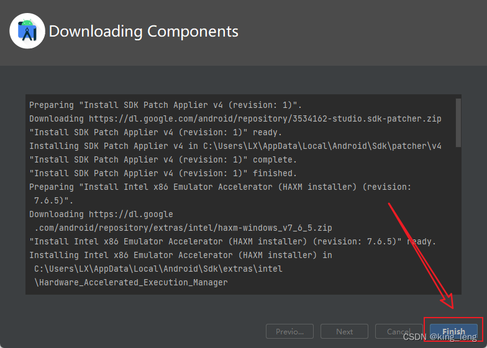The image size is (487, 348).
Task: Click the '7.6.5)".' continuation line
Action: [x=53, y=201]
